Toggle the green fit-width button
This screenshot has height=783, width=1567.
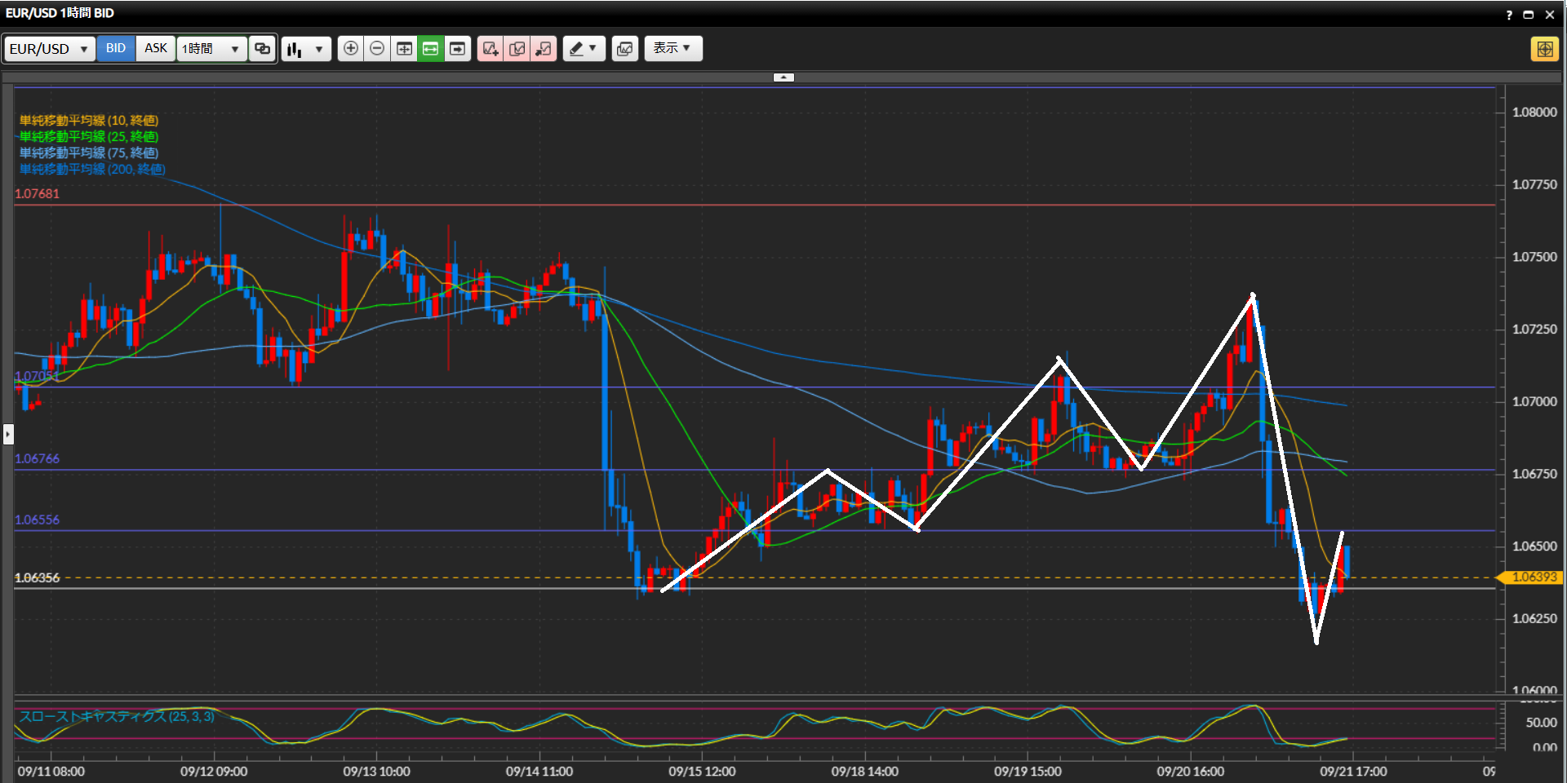[430, 49]
